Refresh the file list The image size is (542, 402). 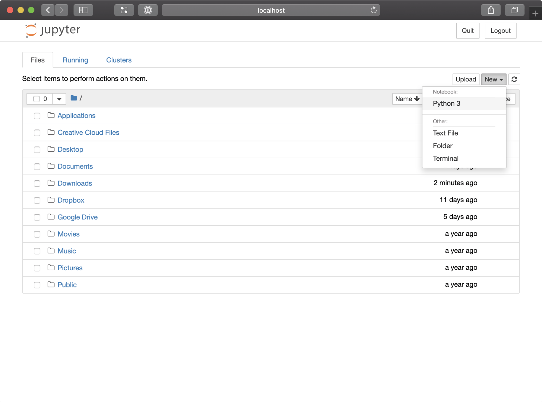(514, 79)
